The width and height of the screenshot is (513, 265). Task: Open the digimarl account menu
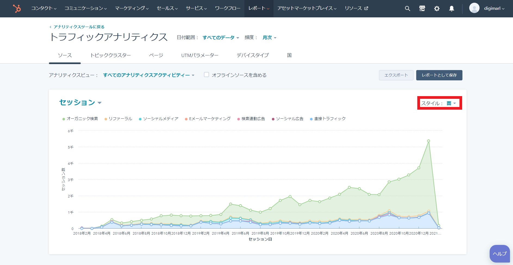494,8
